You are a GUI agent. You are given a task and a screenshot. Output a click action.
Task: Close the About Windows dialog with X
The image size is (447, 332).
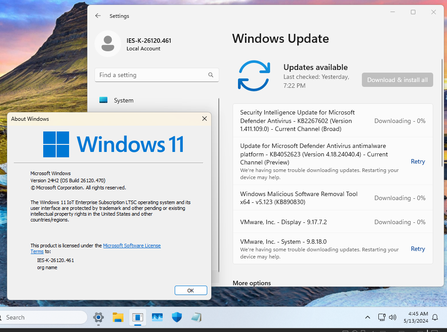pos(205,119)
